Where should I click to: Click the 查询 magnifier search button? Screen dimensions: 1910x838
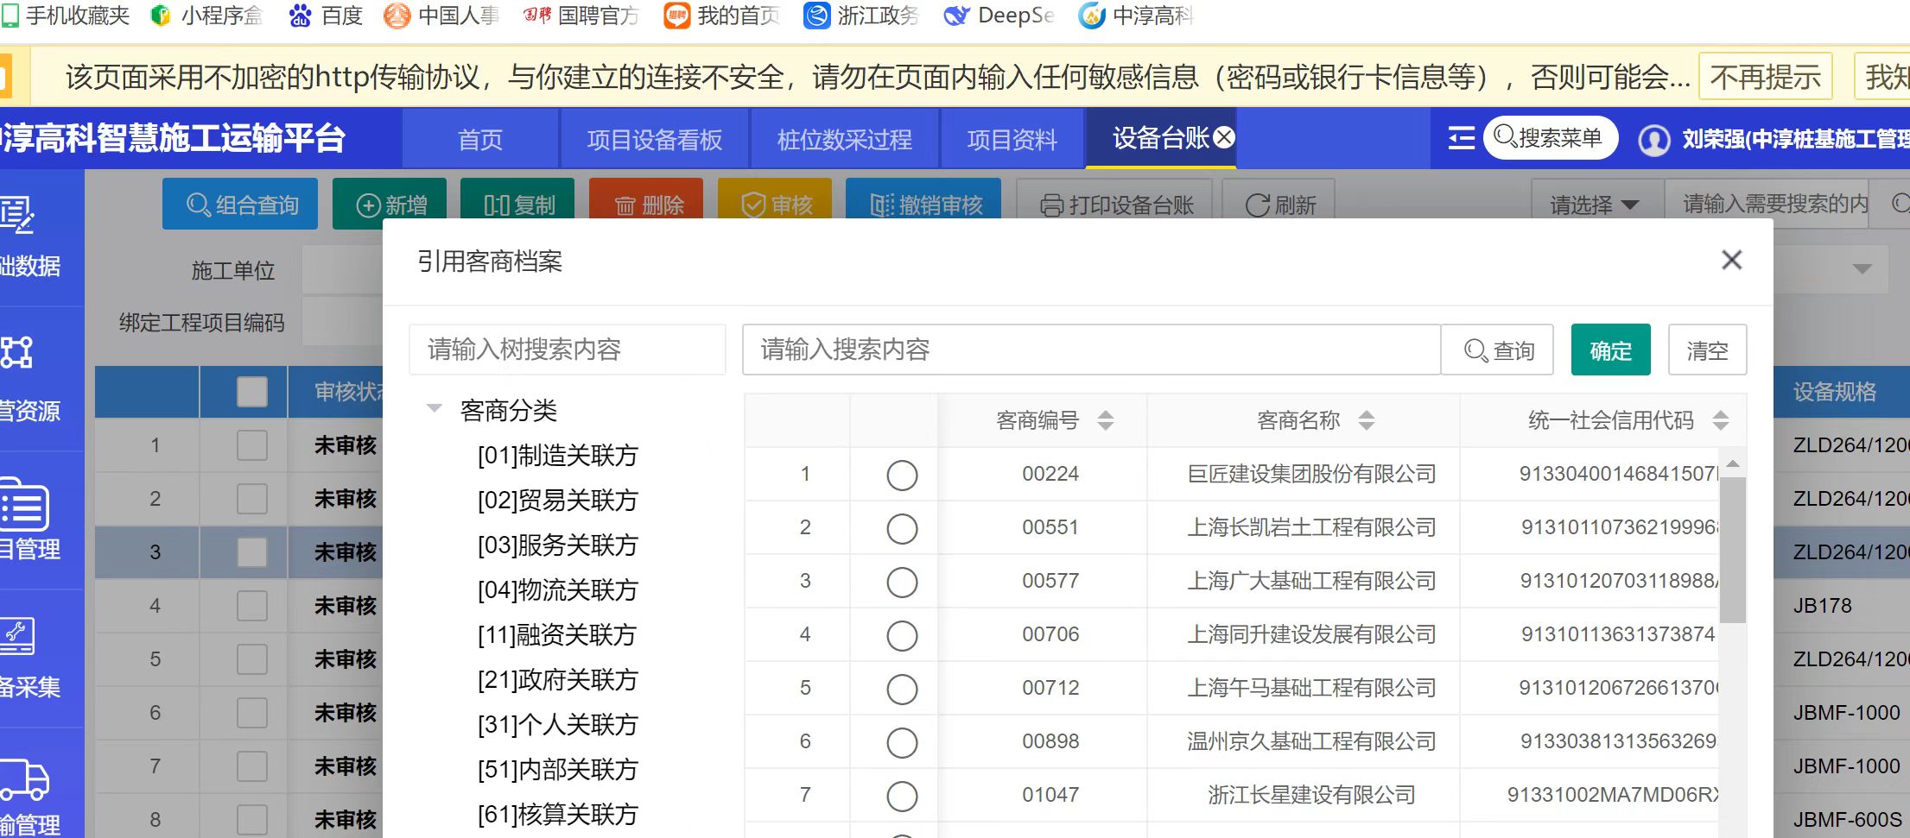point(1498,350)
